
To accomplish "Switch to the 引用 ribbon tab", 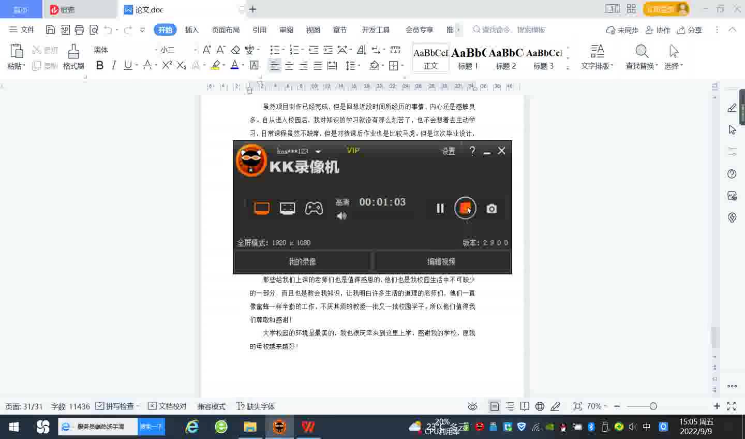I will [x=260, y=30].
